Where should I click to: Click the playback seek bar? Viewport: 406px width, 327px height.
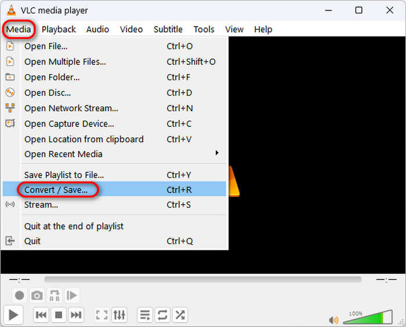[203, 279]
